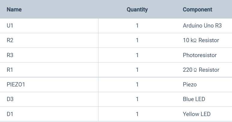Click the Name column header
The image size is (232, 122).
click(14, 10)
